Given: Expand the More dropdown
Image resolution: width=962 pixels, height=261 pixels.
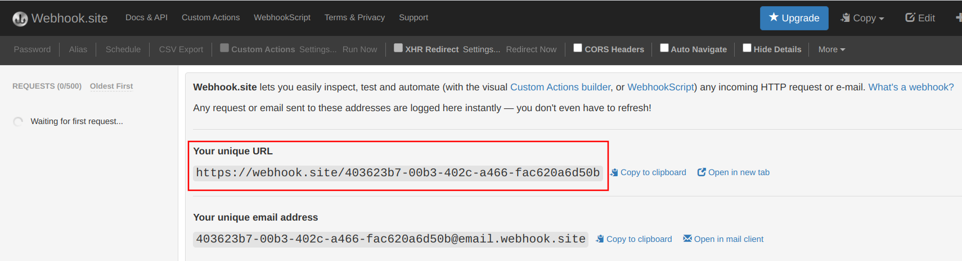Looking at the screenshot, I should pyautogui.click(x=831, y=49).
